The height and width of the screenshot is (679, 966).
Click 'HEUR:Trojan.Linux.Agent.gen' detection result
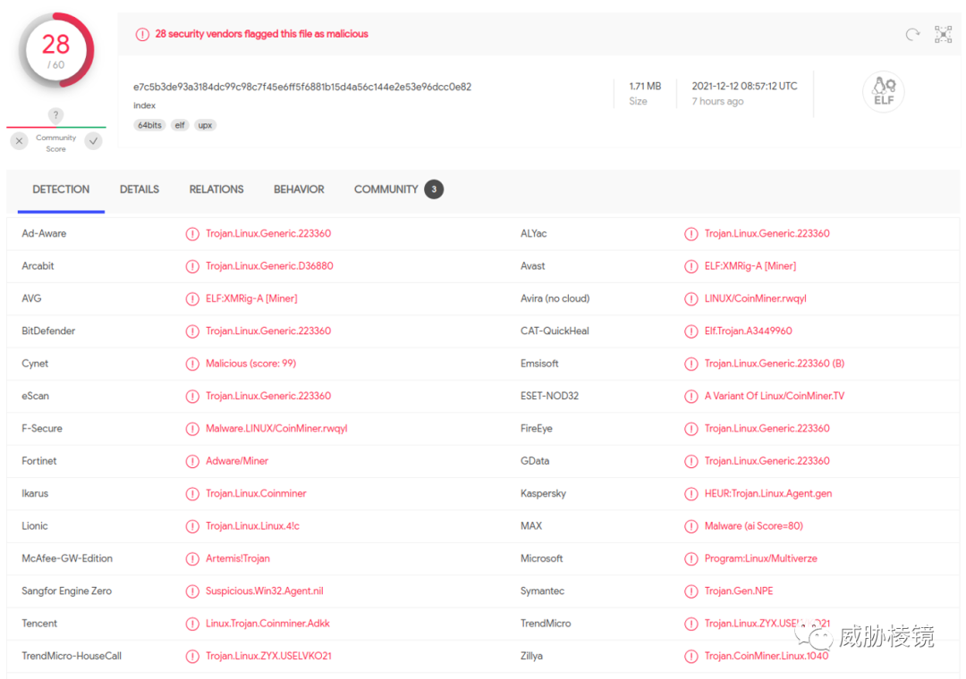tap(768, 494)
